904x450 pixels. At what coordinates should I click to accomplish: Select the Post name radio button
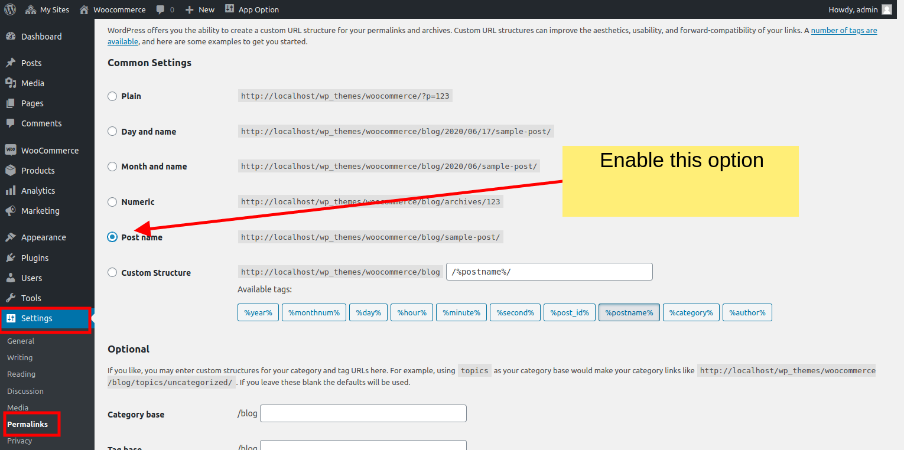tap(112, 237)
